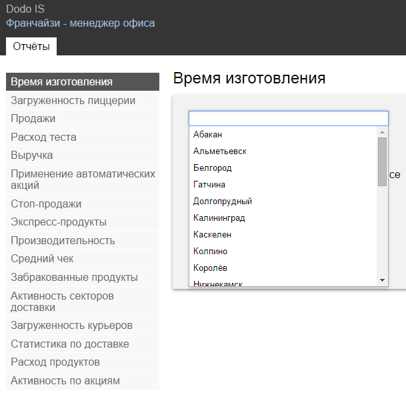Choose Колпино from the city list
The image size is (406, 393).
(x=283, y=252)
